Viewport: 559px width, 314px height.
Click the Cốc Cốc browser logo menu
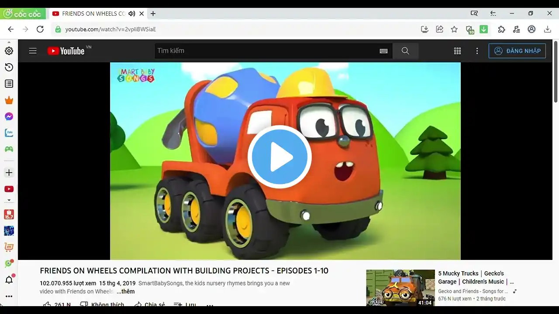(23, 14)
